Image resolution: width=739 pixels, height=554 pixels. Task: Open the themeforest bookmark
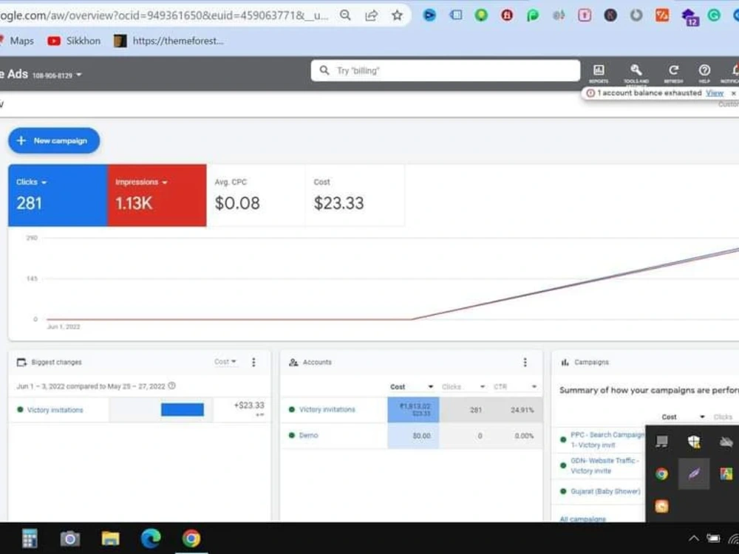(168, 41)
